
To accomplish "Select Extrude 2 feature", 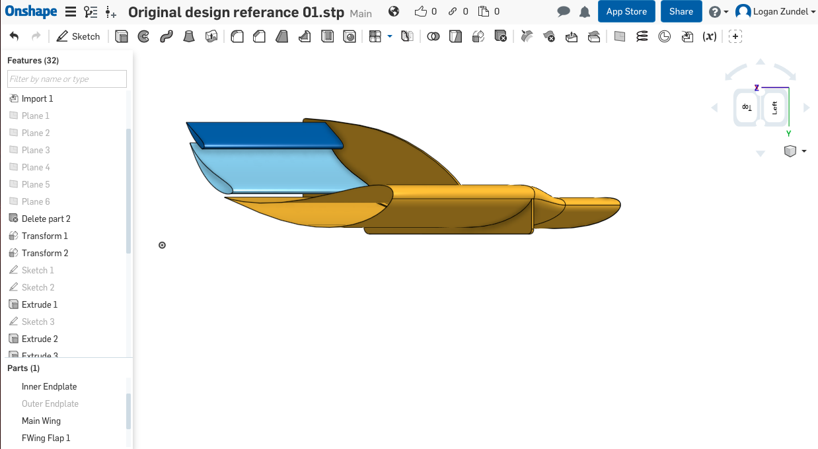I will coord(40,339).
